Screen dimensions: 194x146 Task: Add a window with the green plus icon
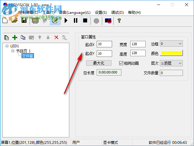pos(15,37)
